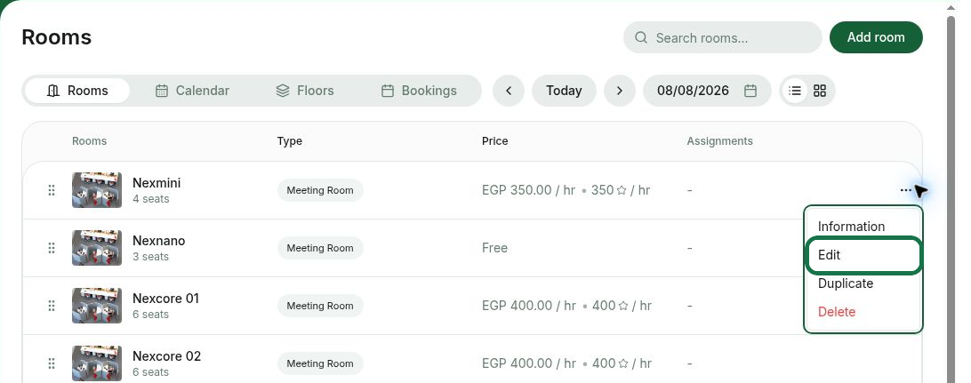Select the Rooms tab
971x383 pixels.
point(77,91)
